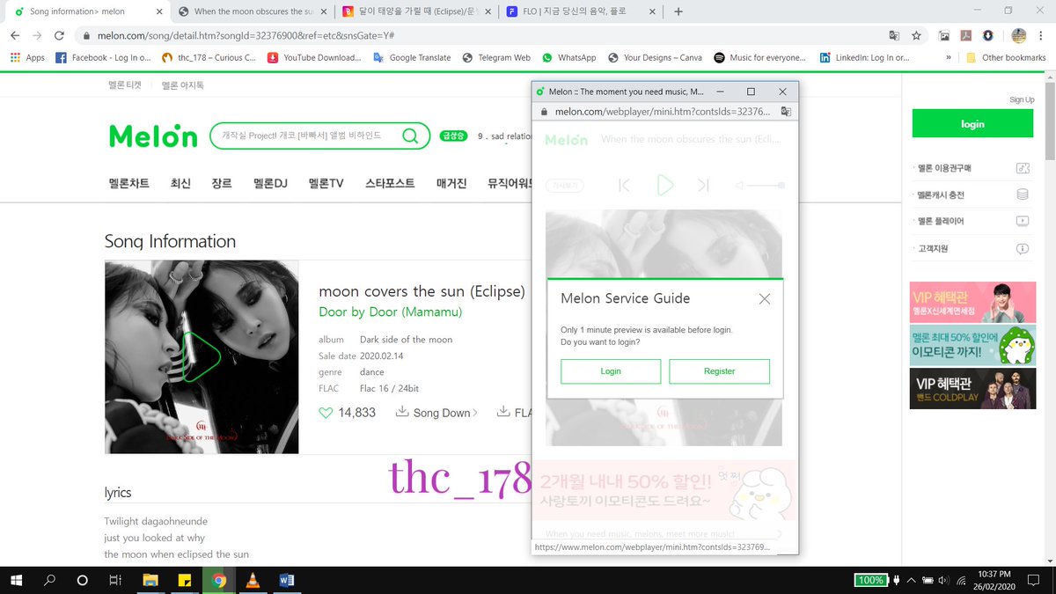
Task: Open Windows taskbar search
Action: 49,580
